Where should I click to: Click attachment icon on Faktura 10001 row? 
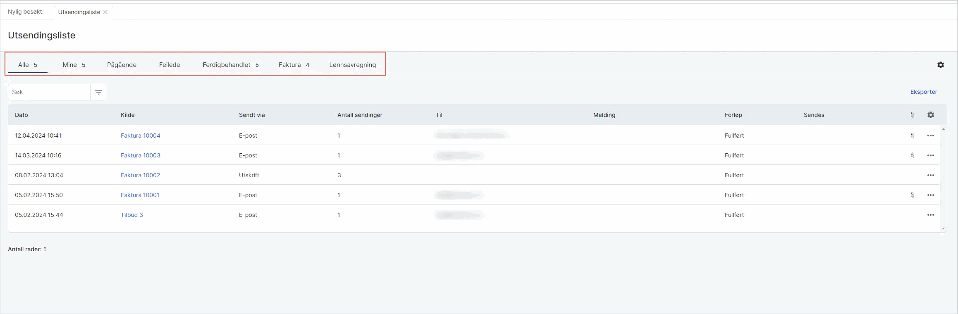(x=913, y=195)
